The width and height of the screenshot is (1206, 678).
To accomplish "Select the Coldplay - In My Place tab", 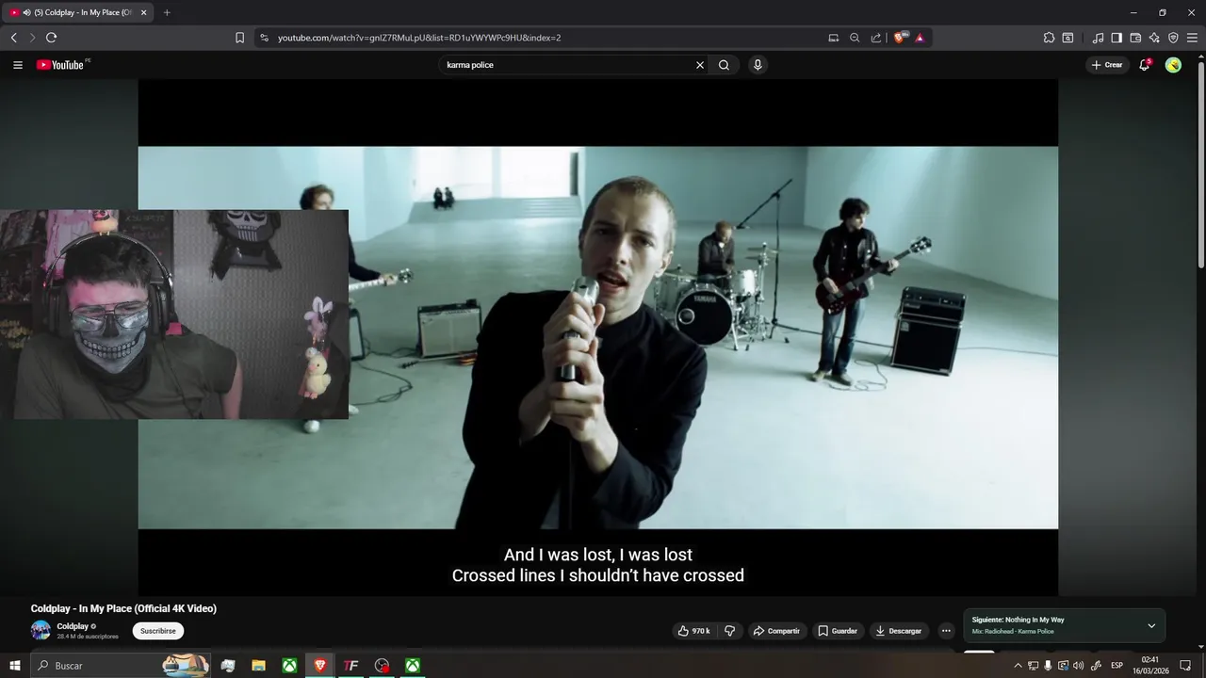I will [77, 12].
